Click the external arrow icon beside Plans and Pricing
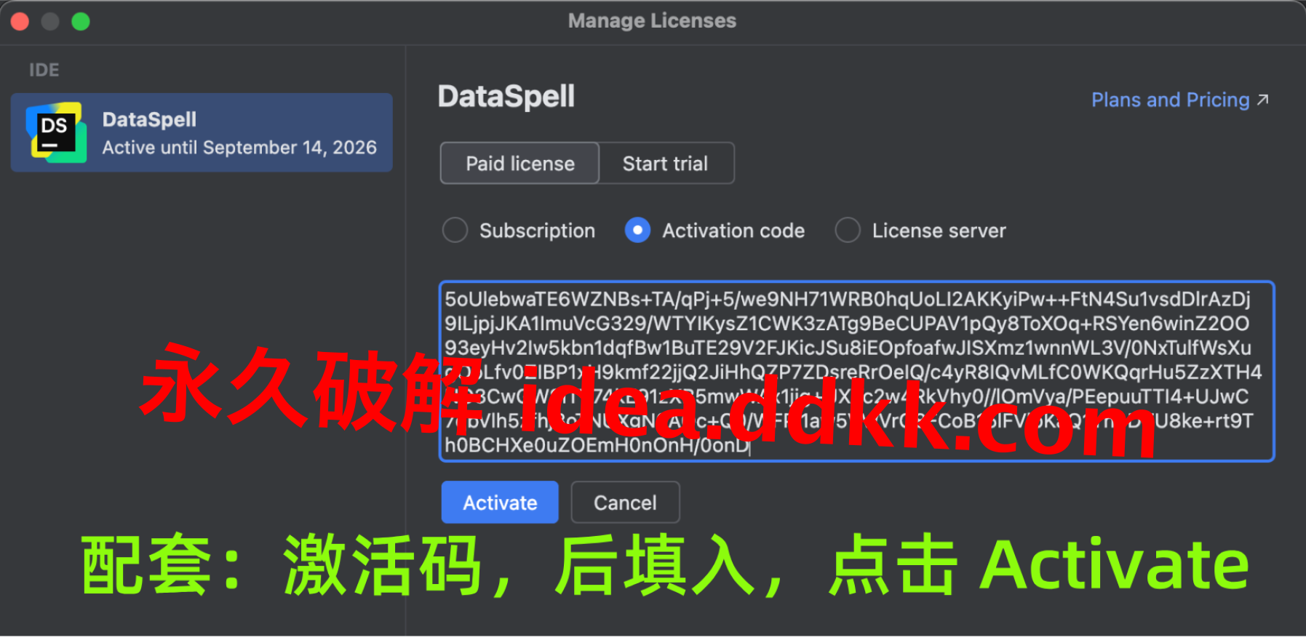Image resolution: width=1306 pixels, height=640 pixels. [x=1263, y=100]
